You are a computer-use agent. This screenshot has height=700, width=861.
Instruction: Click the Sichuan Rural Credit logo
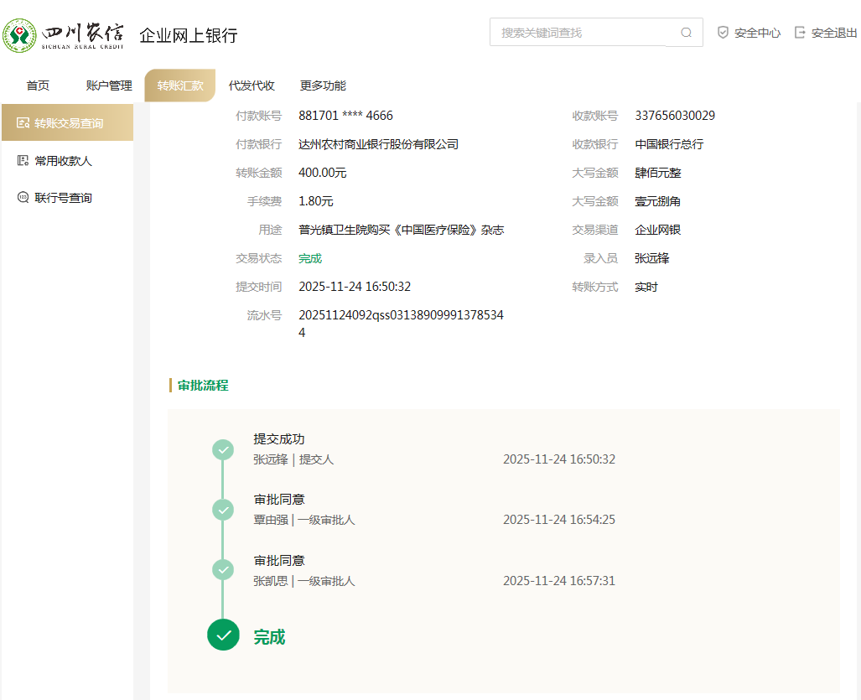tap(64, 35)
